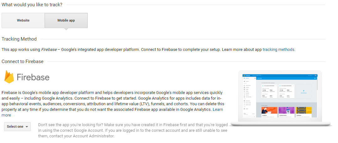This screenshot has height=143, width=338.
Task: Open the Select one app dropdown
Action: click(17, 126)
